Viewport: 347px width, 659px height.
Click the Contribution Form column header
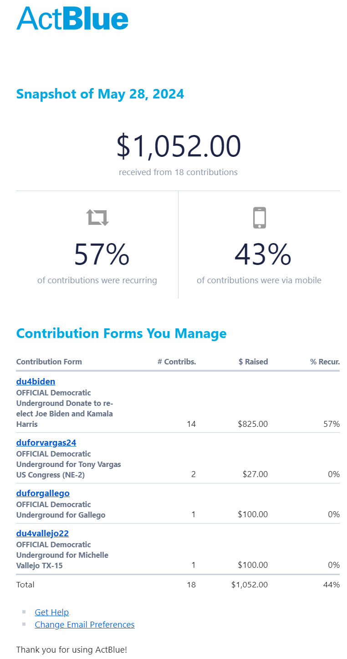coord(49,362)
